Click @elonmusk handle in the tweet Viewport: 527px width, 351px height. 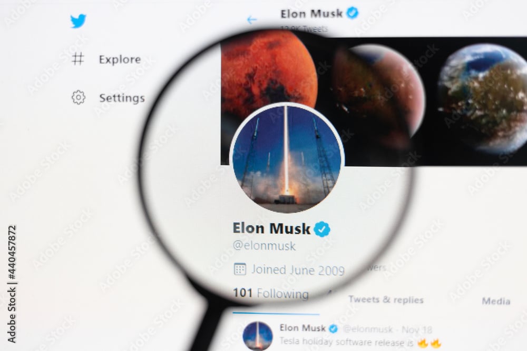368,329
